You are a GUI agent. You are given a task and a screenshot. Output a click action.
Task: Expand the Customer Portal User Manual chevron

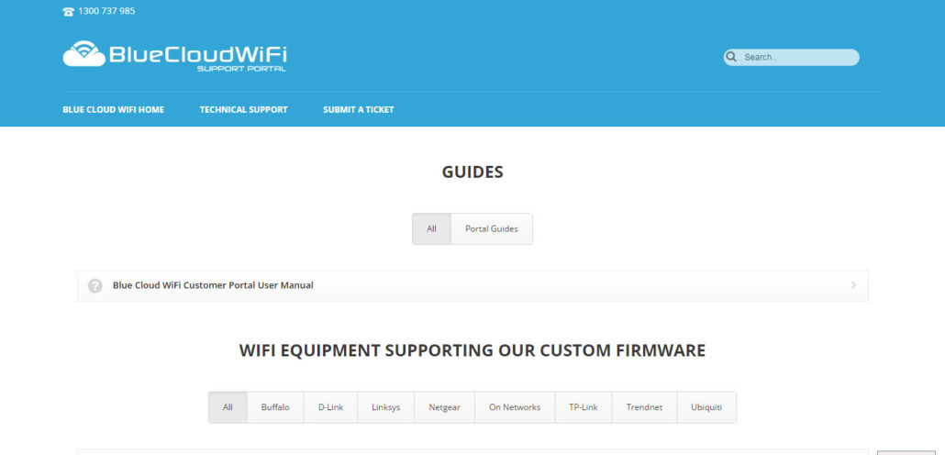coord(853,285)
